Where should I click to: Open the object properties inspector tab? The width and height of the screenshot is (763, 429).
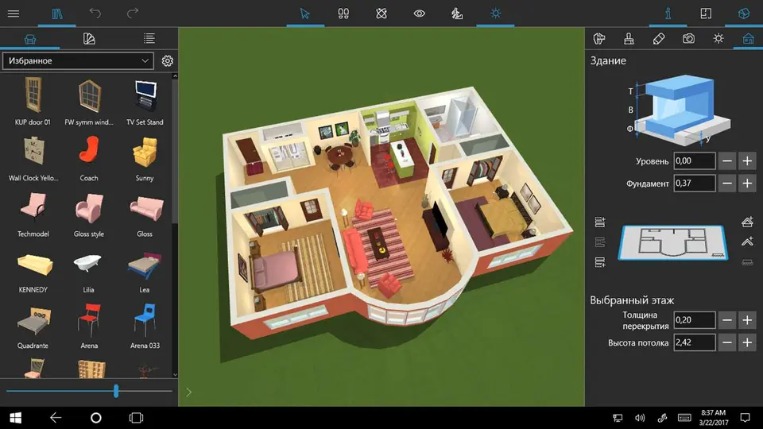(599, 38)
